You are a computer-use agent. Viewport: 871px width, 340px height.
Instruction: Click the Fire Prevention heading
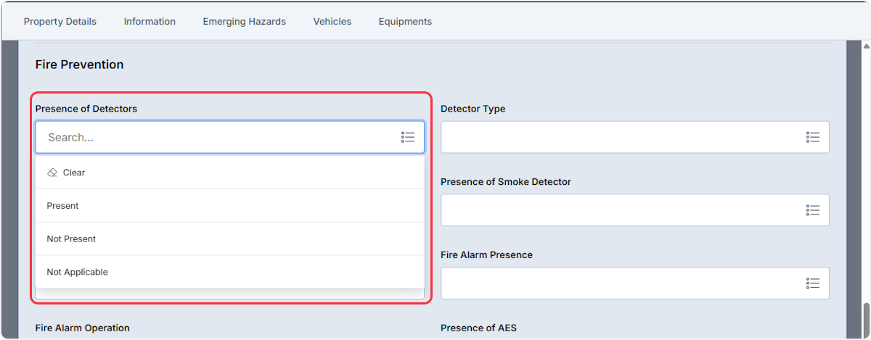click(x=79, y=65)
